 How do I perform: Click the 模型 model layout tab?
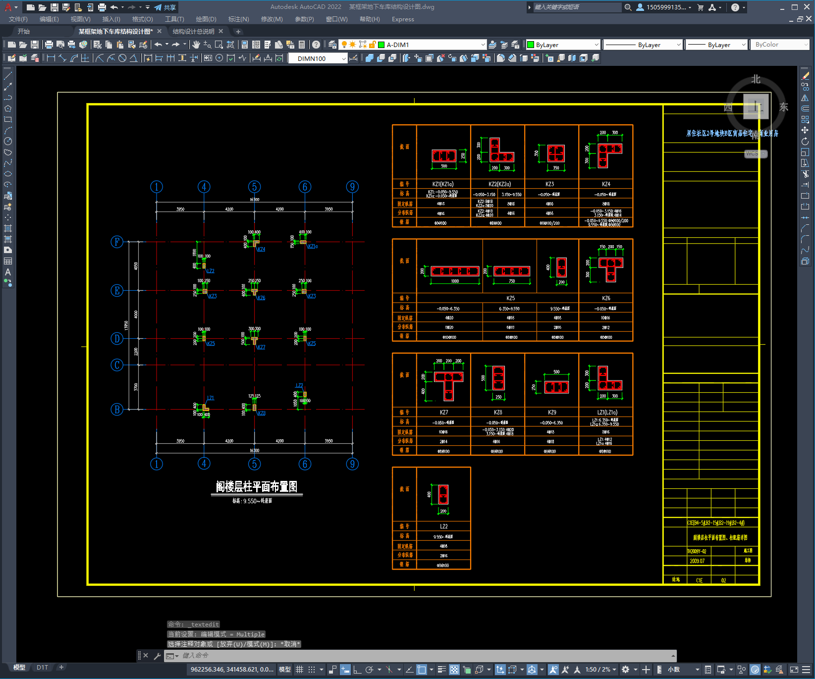19,667
